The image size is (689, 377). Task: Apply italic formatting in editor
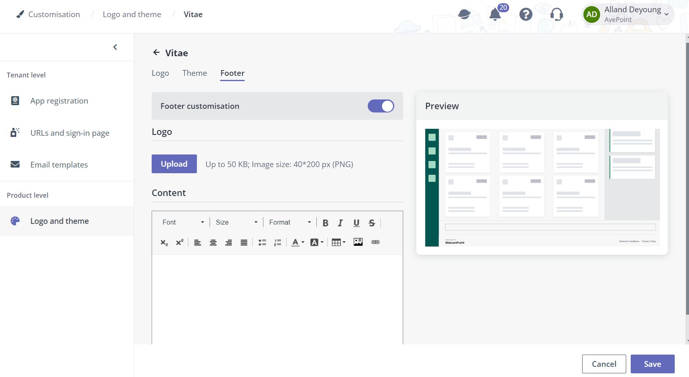point(340,223)
